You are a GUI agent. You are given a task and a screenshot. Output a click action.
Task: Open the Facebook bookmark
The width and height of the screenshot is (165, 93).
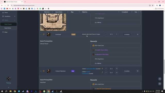coord(32,9)
